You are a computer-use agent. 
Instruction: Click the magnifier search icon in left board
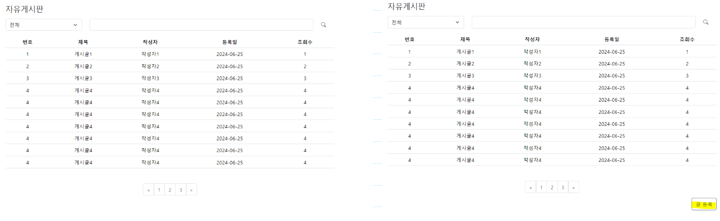(323, 25)
